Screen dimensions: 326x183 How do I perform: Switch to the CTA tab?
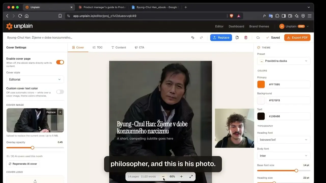pos(140,47)
